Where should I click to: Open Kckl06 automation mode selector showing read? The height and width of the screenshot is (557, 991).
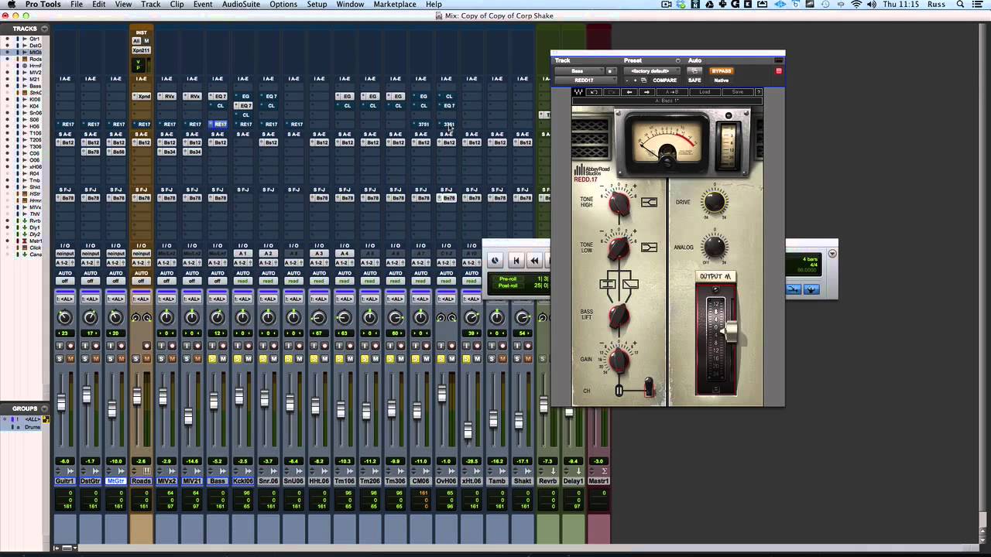(243, 281)
